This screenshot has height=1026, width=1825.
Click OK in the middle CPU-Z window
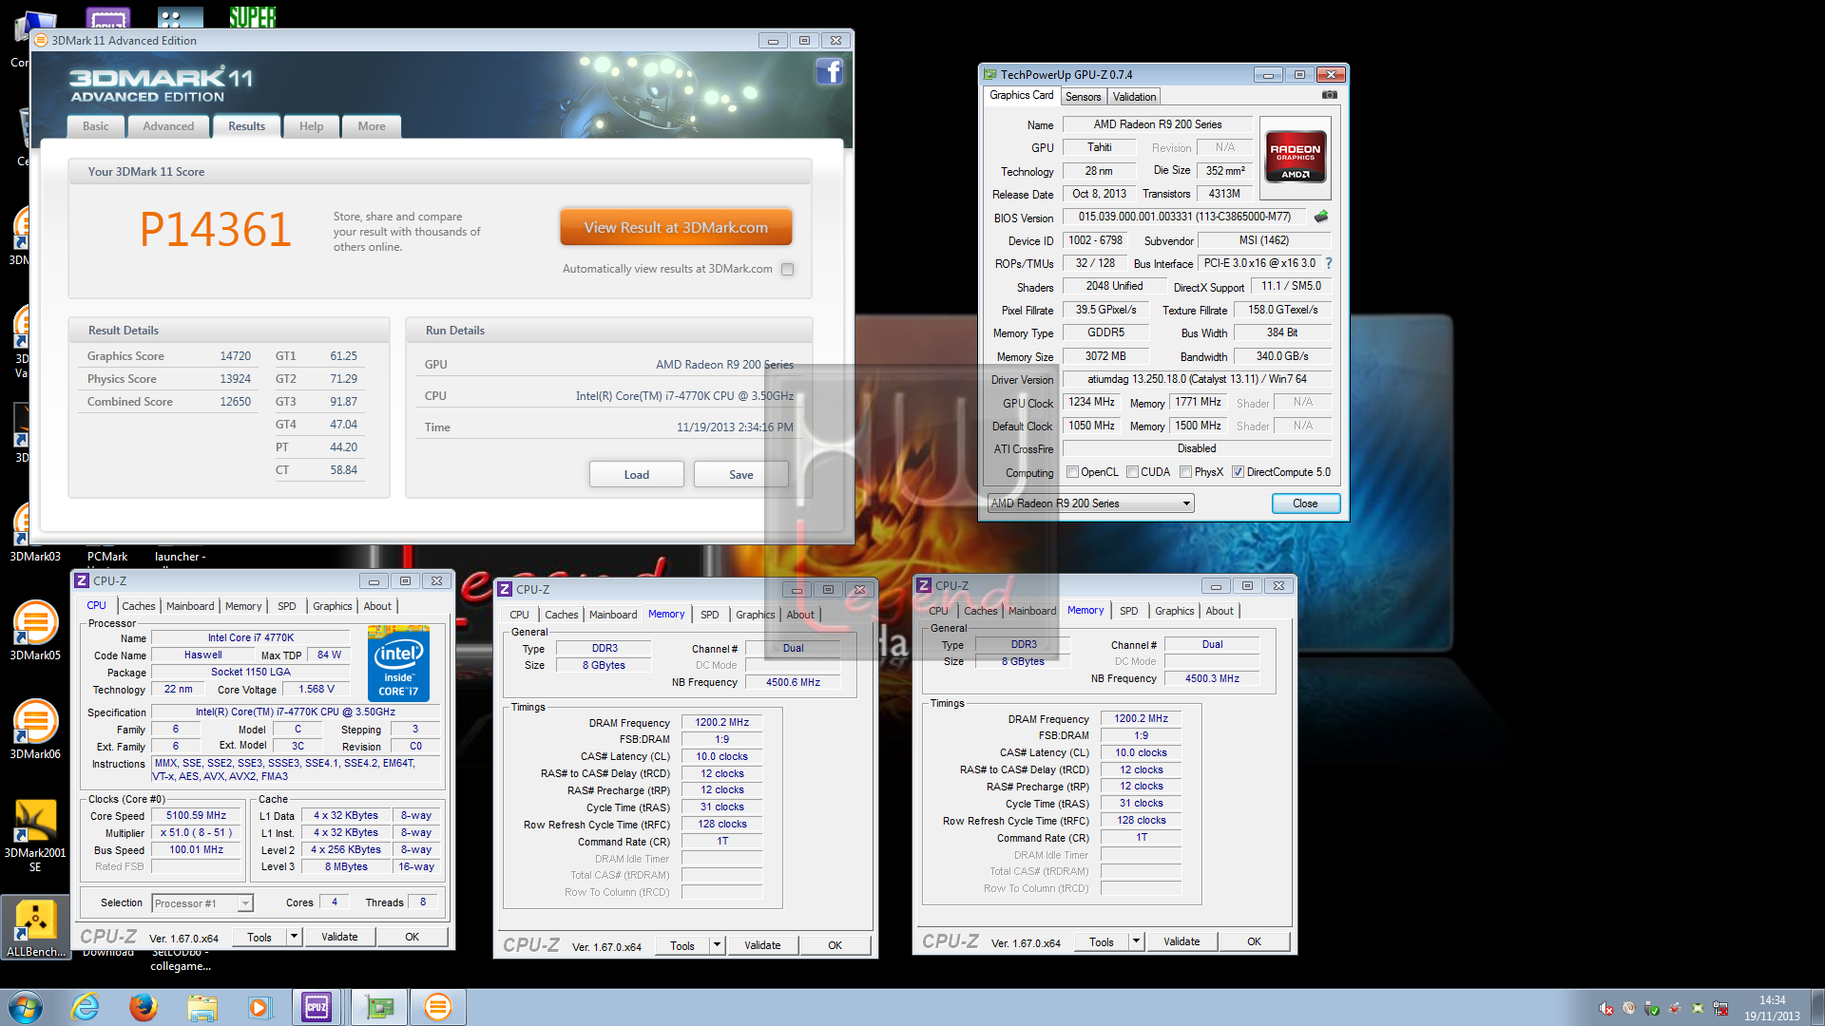[x=835, y=945]
